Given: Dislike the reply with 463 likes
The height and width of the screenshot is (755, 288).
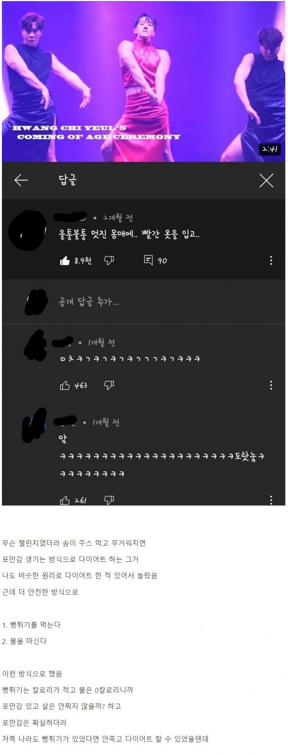Looking at the screenshot, I should (x=109, y=385).
